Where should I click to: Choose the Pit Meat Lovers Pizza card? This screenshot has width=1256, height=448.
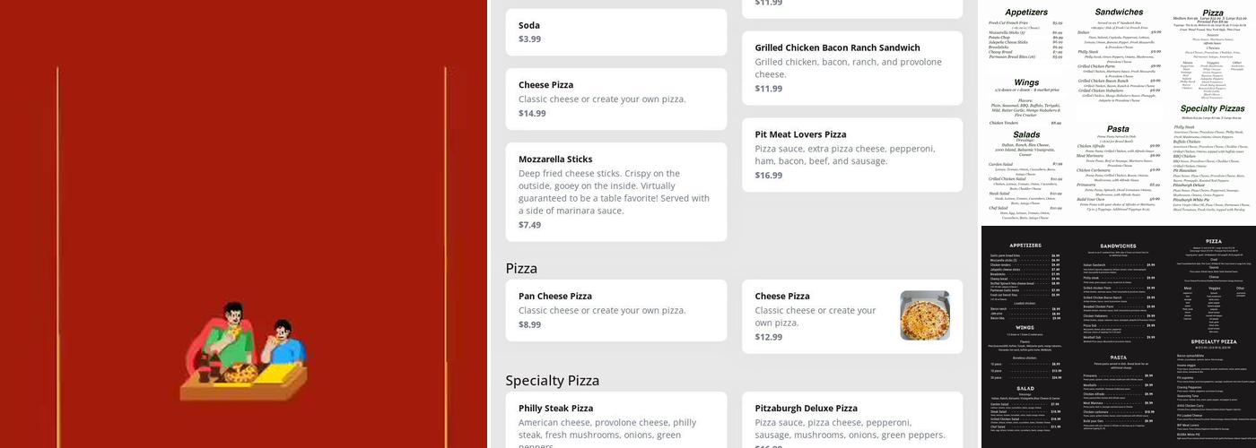coord(851,155)
